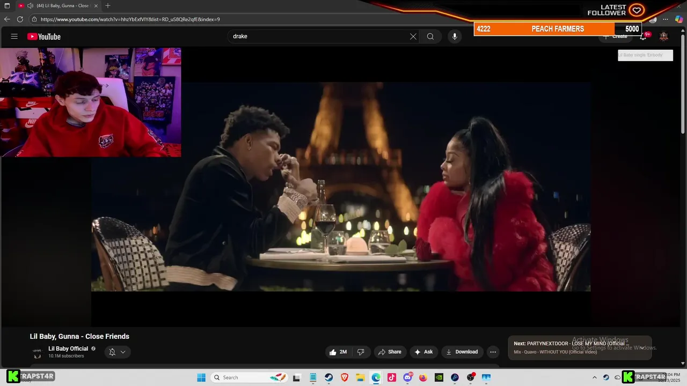Clear the 'drake' search text with the X
Image resolution: width=687 pixels, height=386 pixels.
click(413, 36)
